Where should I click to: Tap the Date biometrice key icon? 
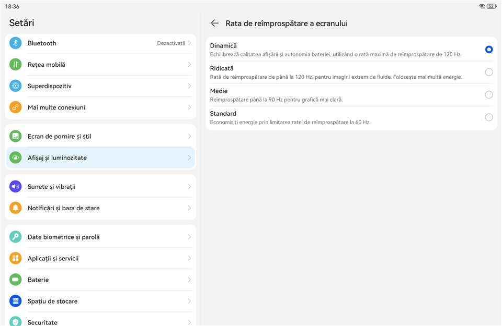tap(16, 237)
